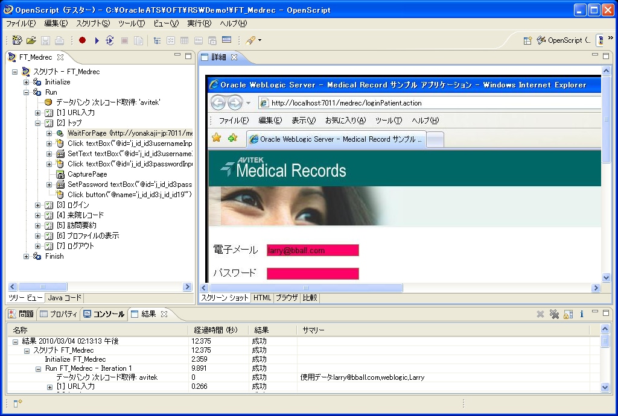Collapse the スクリプト - FT_Medrec root node
Image resolution: width=618 pixels, height=416 pixels.
pos(15,72)
